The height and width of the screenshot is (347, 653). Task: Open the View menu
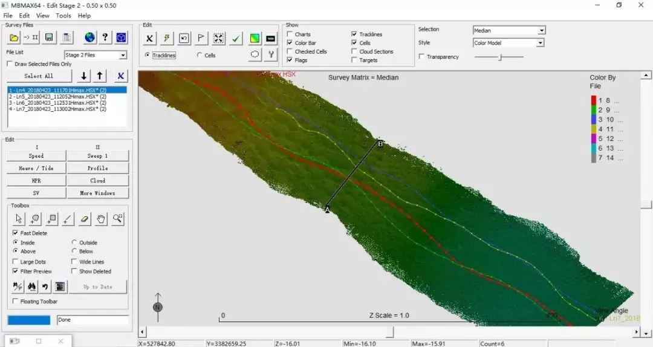click(42, 15)
